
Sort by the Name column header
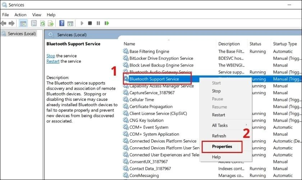click(x=129, y=44)
